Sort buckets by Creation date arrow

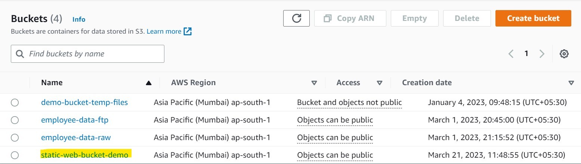pos(571,83)
